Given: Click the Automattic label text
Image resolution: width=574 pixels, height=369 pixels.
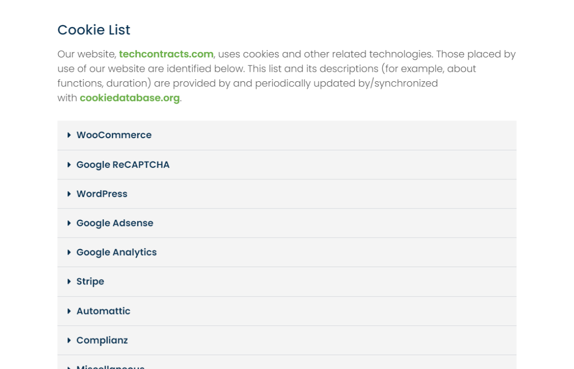Looking at the screenshot, I should [x=103, y=311].
